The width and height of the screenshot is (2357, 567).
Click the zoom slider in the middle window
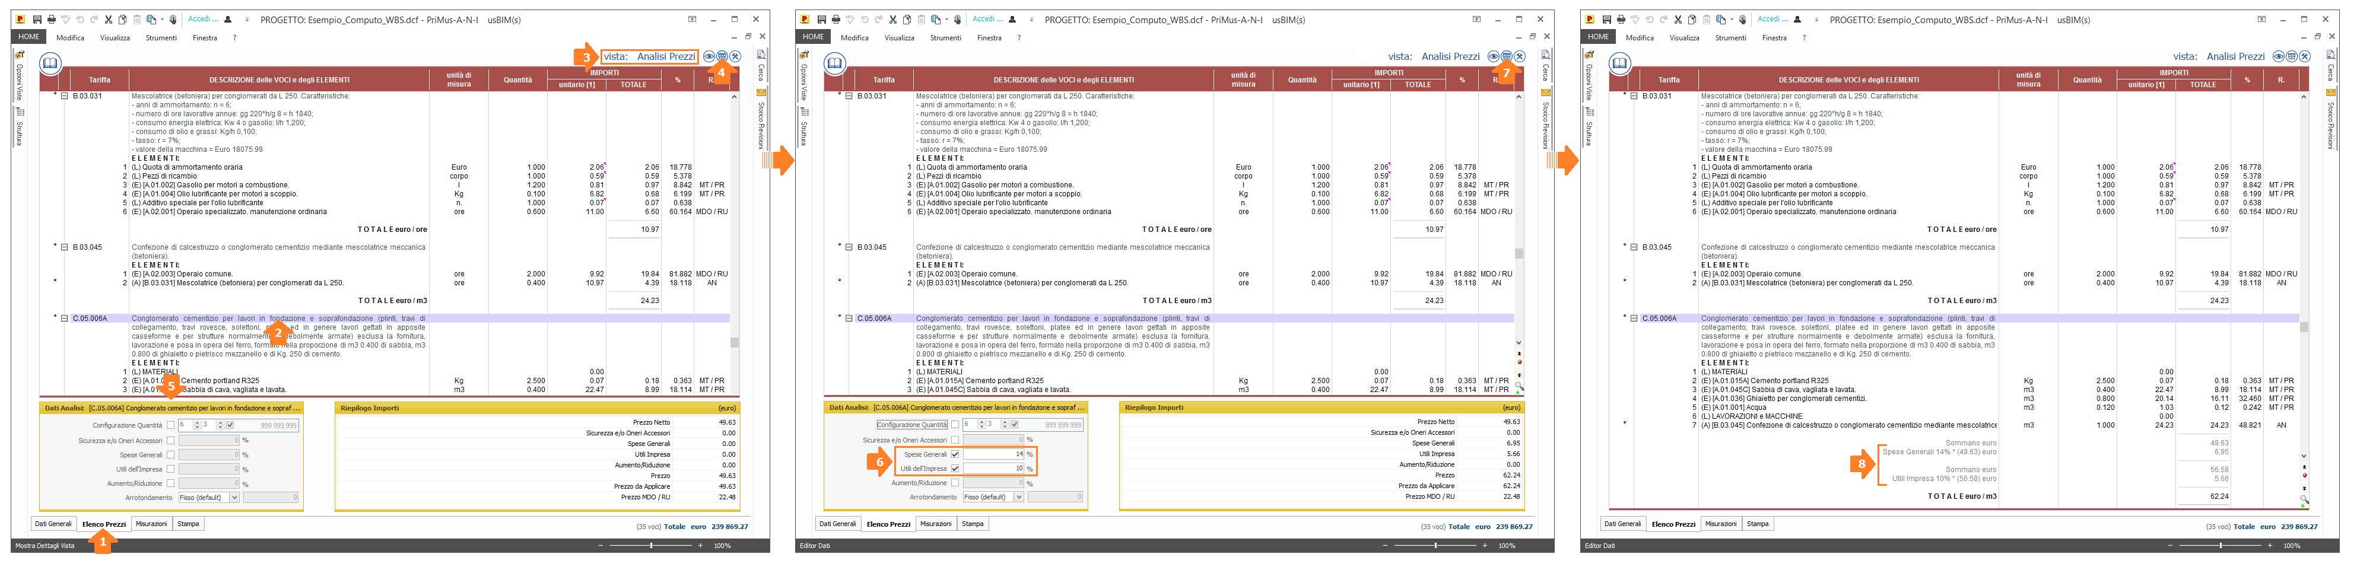(1435, 546)
